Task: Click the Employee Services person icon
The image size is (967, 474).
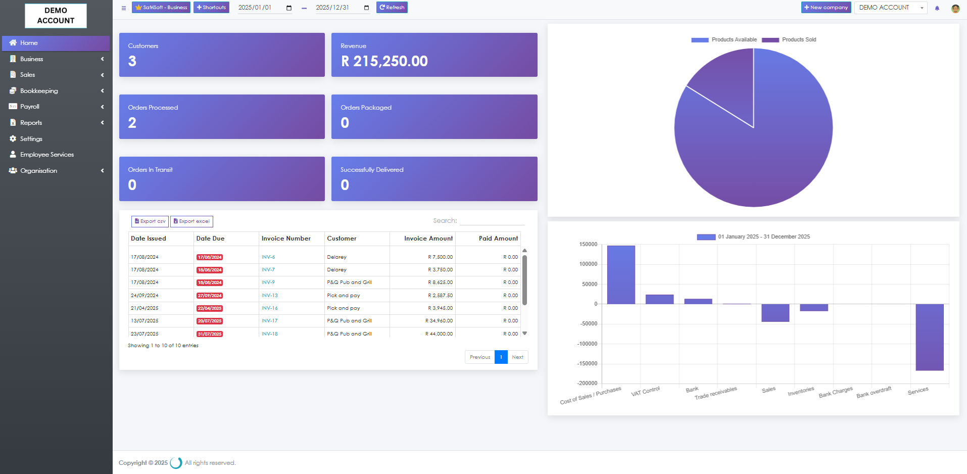Action: pyautogui.click(x=13, y=155)
